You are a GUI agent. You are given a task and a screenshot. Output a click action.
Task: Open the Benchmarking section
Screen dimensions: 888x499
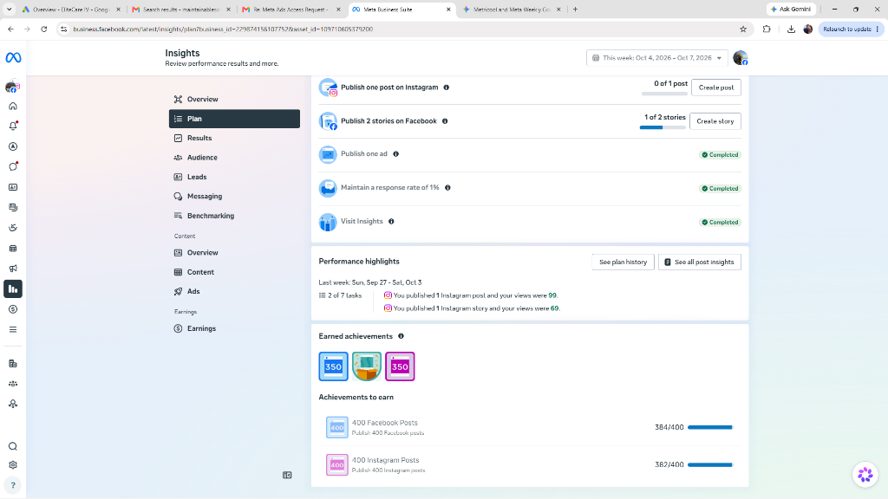pyautogui.click(x=234, y=216)
